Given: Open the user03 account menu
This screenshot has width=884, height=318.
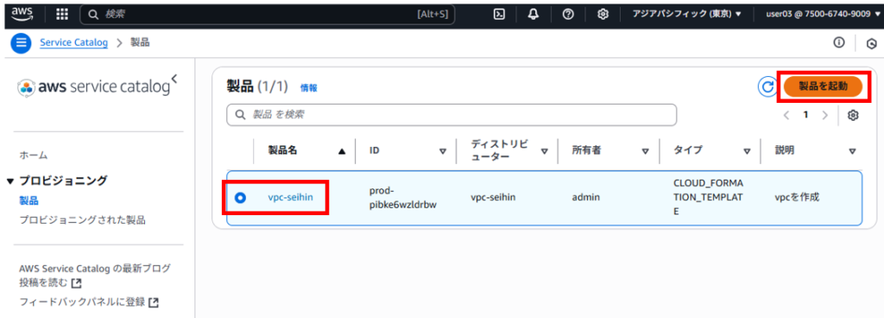Looking at the screenshot, I should 822,15.
